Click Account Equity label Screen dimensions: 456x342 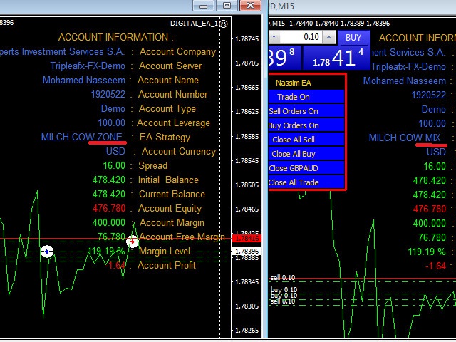click(x=170, y=209)
